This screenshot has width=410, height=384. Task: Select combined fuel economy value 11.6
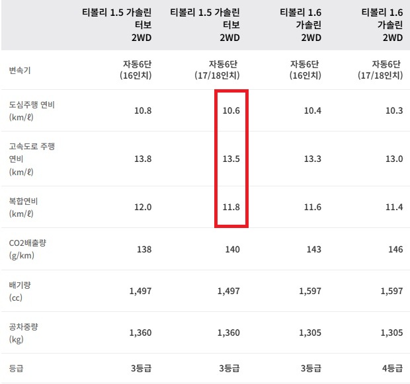coord(313,207)
